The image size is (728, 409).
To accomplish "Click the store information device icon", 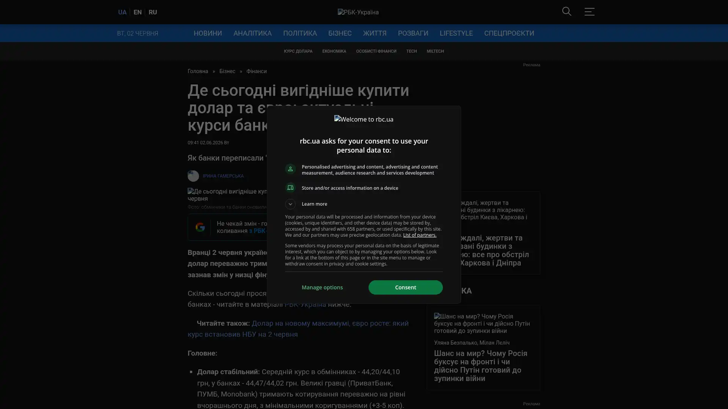I will [x=290, y=188].
